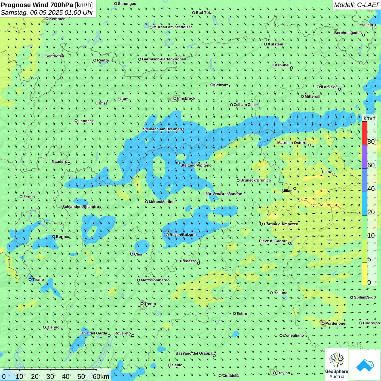Click the Nauders location marker
Screen dimensions: 381x381
pos(69,164)
